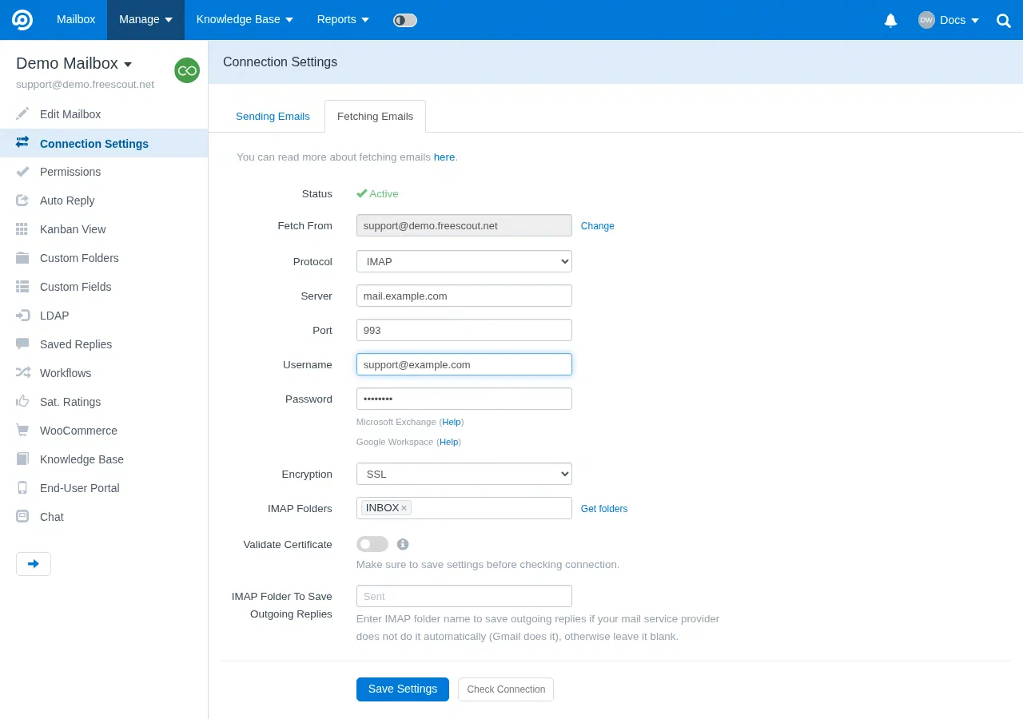Click the Get folders link
This screenshot has height=719, width=1023.
point(604,509)
